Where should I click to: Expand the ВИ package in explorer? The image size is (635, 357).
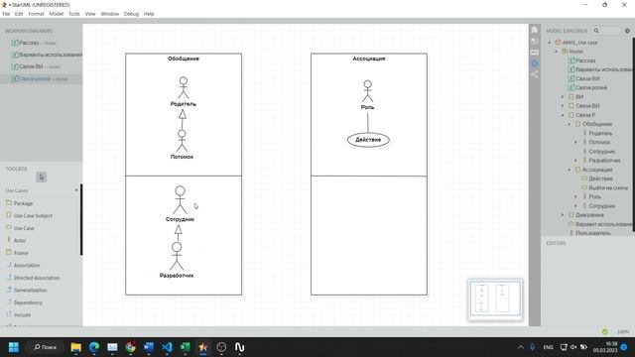point(563,97)
